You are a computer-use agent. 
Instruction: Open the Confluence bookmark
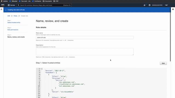coord(37,1)
